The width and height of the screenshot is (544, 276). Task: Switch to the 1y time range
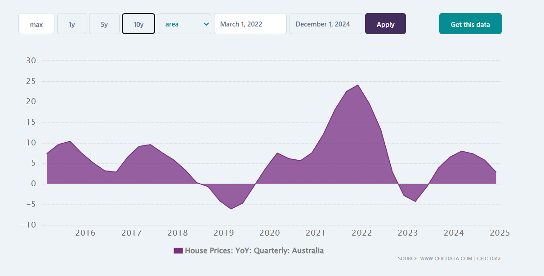click(71, 24)
